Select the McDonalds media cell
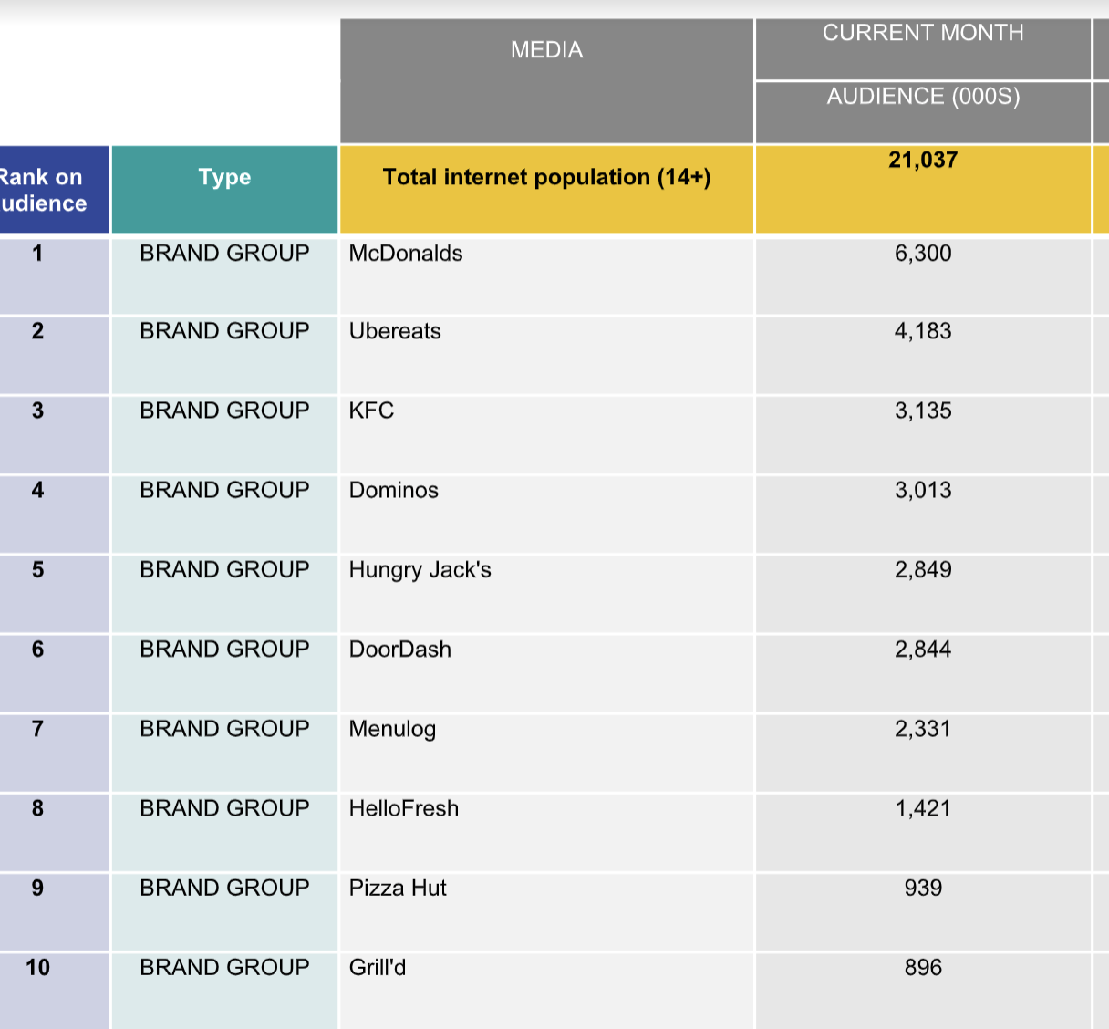Viewport: 1109px width, 1029px height. click(x=547, y=275)
